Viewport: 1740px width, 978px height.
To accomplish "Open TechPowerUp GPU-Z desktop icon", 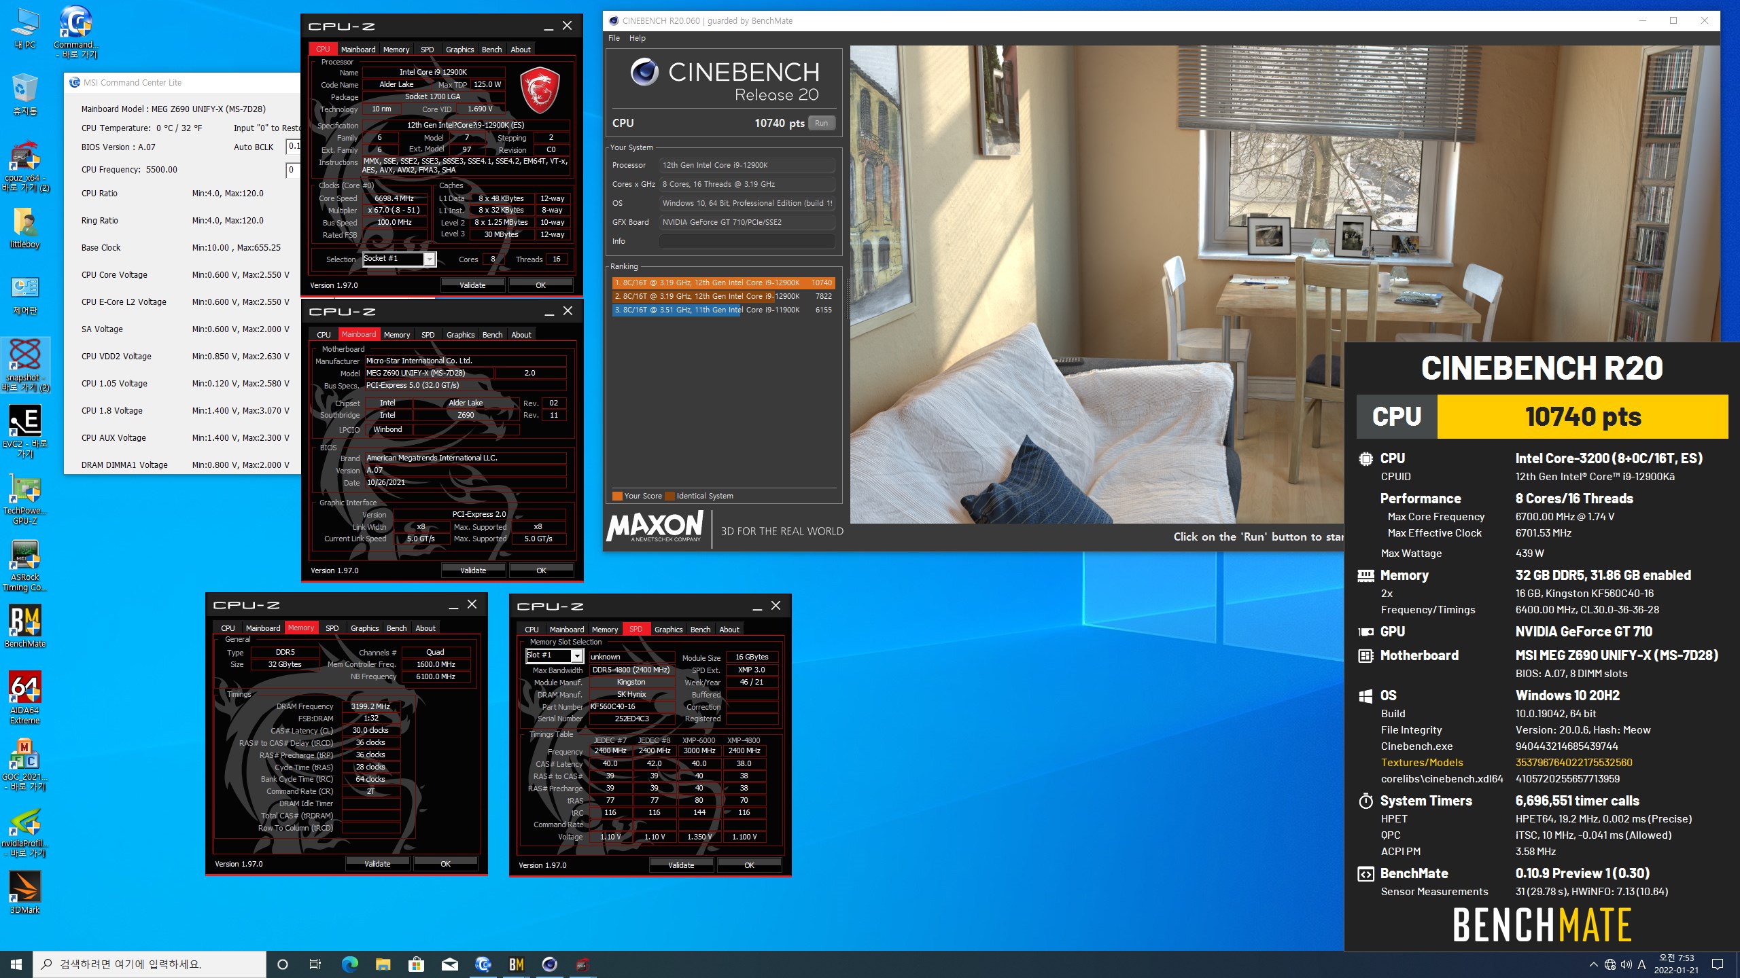I will coord(25,499).
